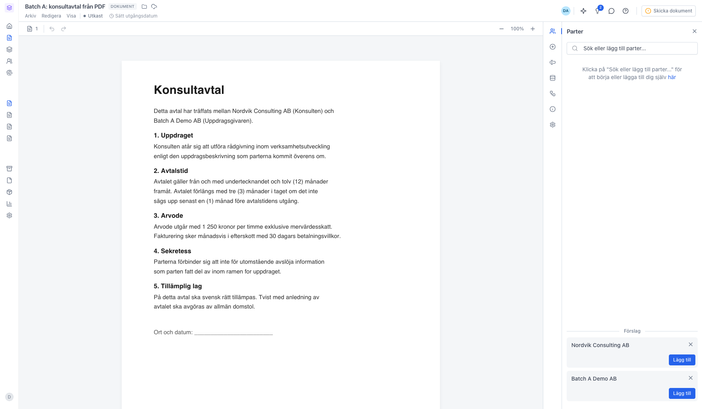Open the cube icon in the sidebar

point(9,192)
